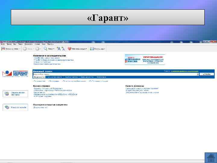Open the Курсы валют link

pyautogui.click(x=39, y=92)
